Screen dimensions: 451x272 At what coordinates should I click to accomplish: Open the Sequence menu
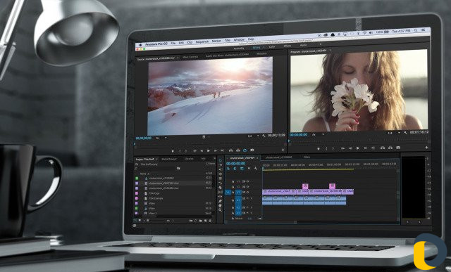click(202, 41)
